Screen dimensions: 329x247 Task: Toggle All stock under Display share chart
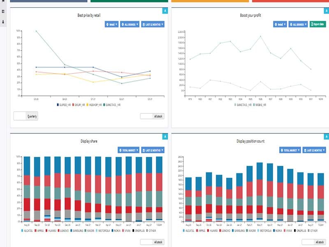(152, 242)
